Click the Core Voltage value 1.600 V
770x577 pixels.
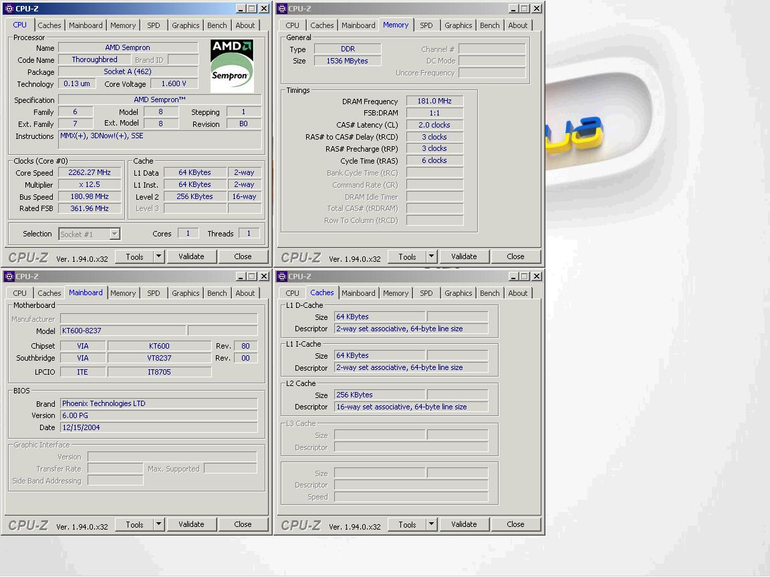[174, 84]
